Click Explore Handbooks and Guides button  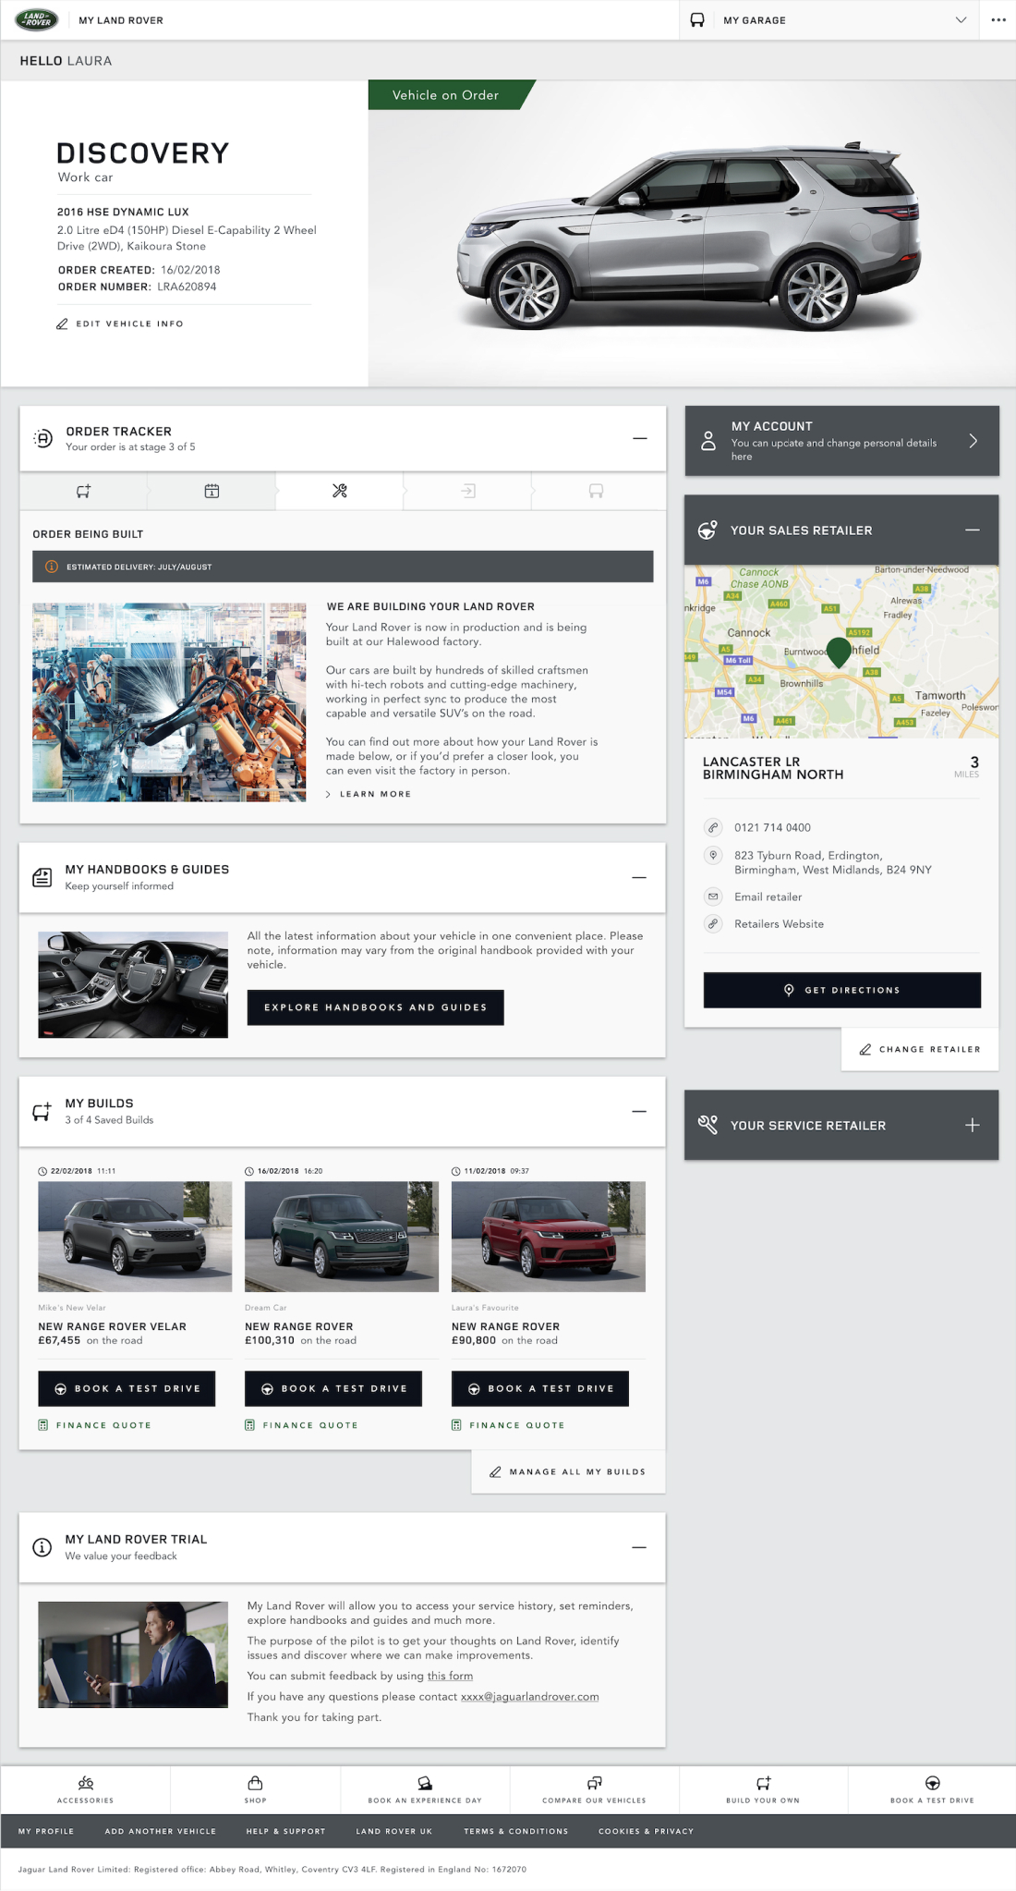pos(375,1007)
